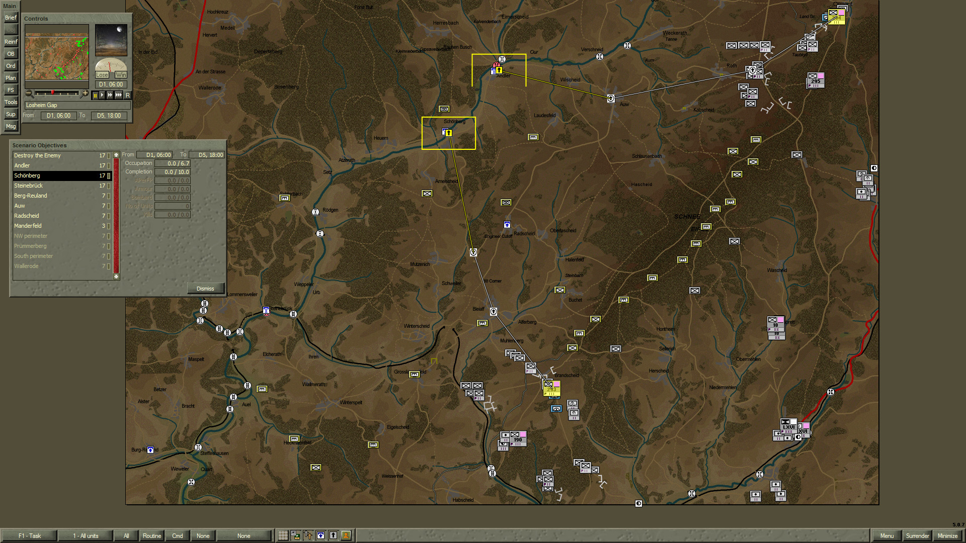Click the Surrender button
This screenshot has height=543, width=966.
tap(918, 536)
